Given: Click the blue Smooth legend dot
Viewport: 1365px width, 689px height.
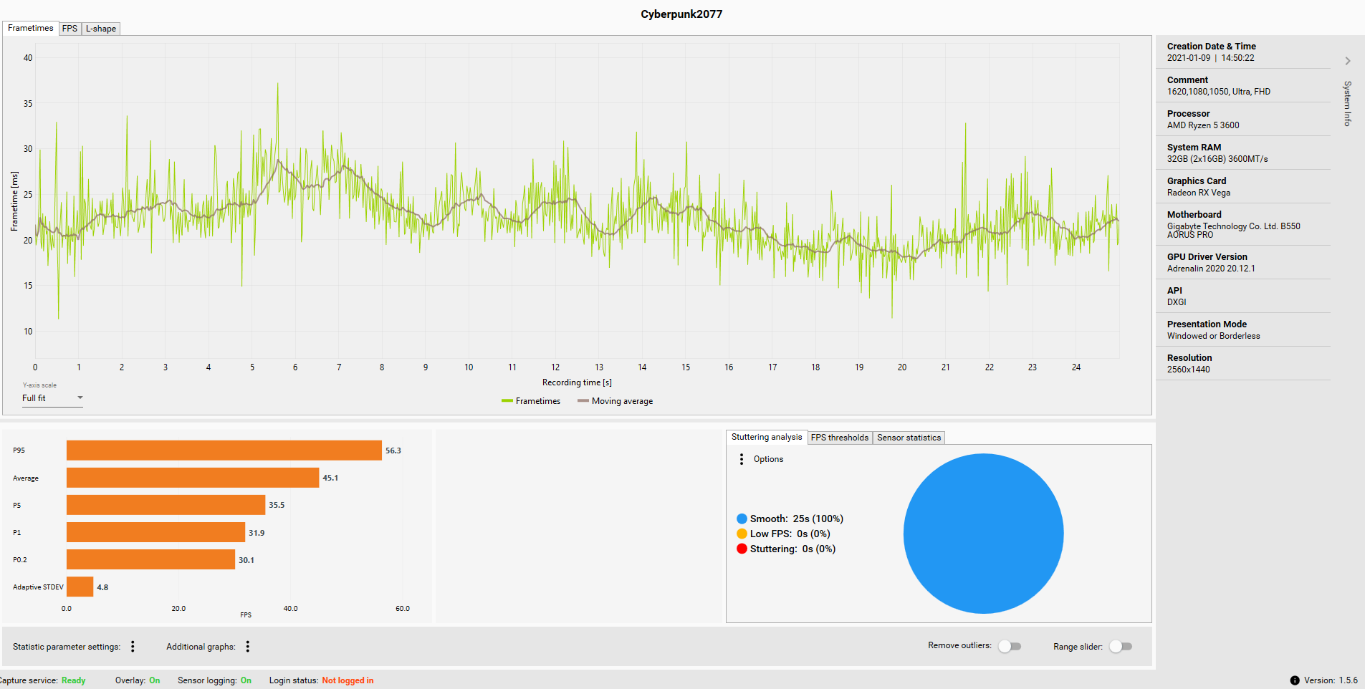Looking at the screenshot, I should [x=742, y=519].
